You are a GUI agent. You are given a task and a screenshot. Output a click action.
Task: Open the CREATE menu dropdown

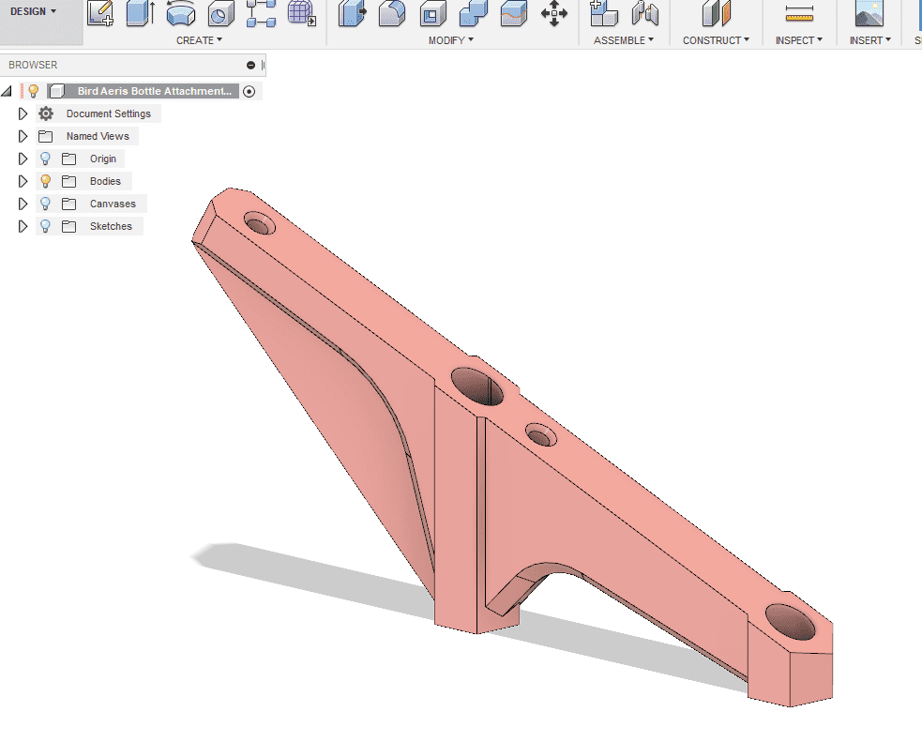[199, 40]
